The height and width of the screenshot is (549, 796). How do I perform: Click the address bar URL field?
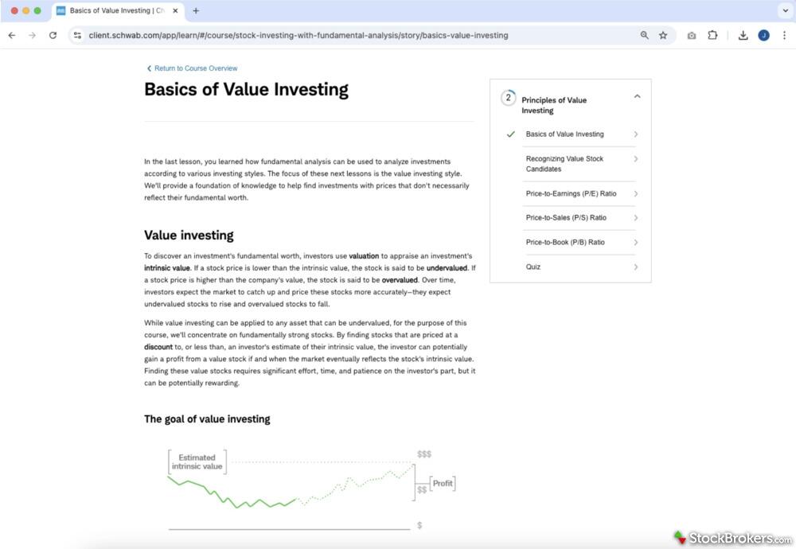tap(318, 35)
